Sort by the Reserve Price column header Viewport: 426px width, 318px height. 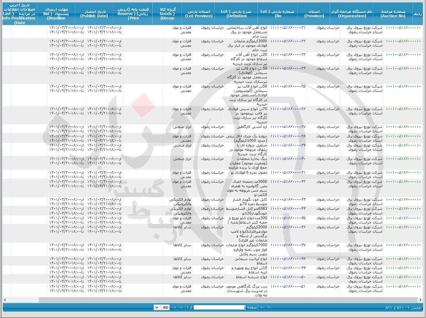pos(133,14)
